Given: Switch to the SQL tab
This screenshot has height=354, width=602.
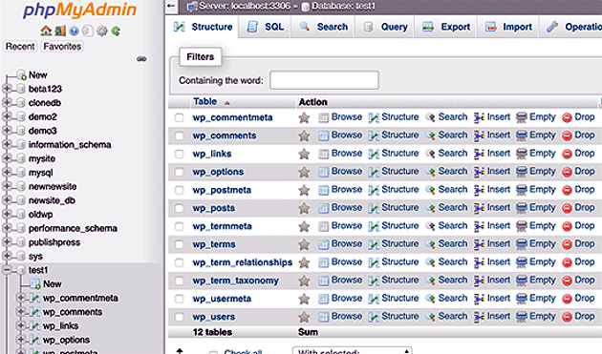Looking at the screenshot, I should point(266,27).
